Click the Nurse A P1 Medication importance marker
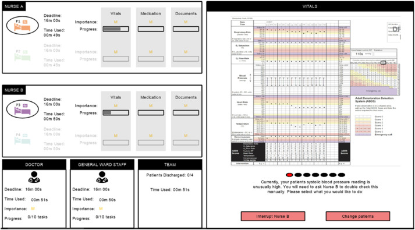This screenshot has height=230, width=415. pos(151,22)
